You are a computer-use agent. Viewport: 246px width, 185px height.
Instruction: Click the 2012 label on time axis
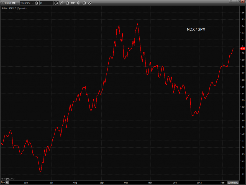click(199, 183)
